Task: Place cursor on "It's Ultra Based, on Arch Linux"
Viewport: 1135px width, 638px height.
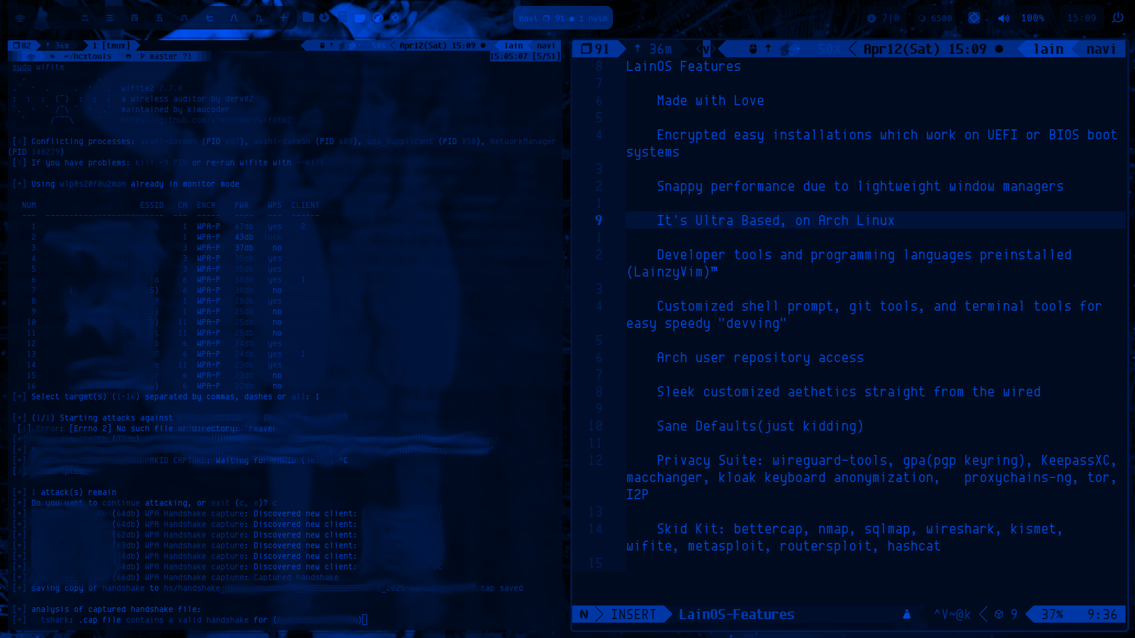Action: pos(776,220)
